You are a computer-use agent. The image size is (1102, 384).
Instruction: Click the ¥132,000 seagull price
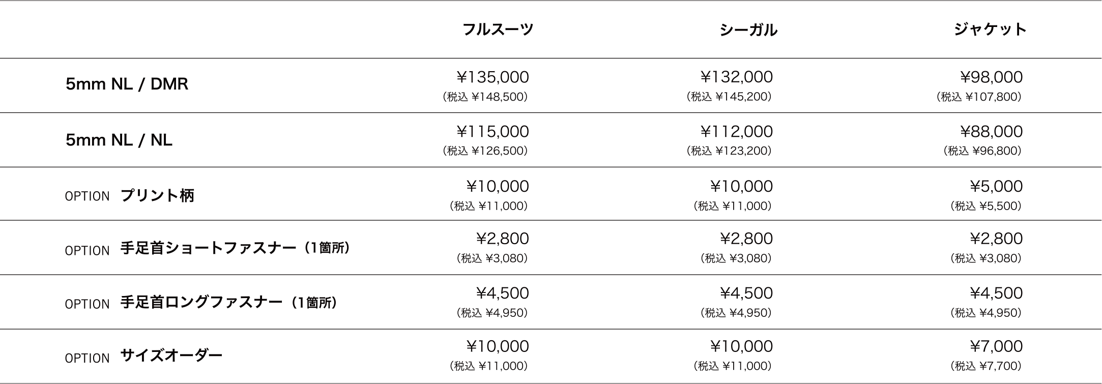(736, 77)
